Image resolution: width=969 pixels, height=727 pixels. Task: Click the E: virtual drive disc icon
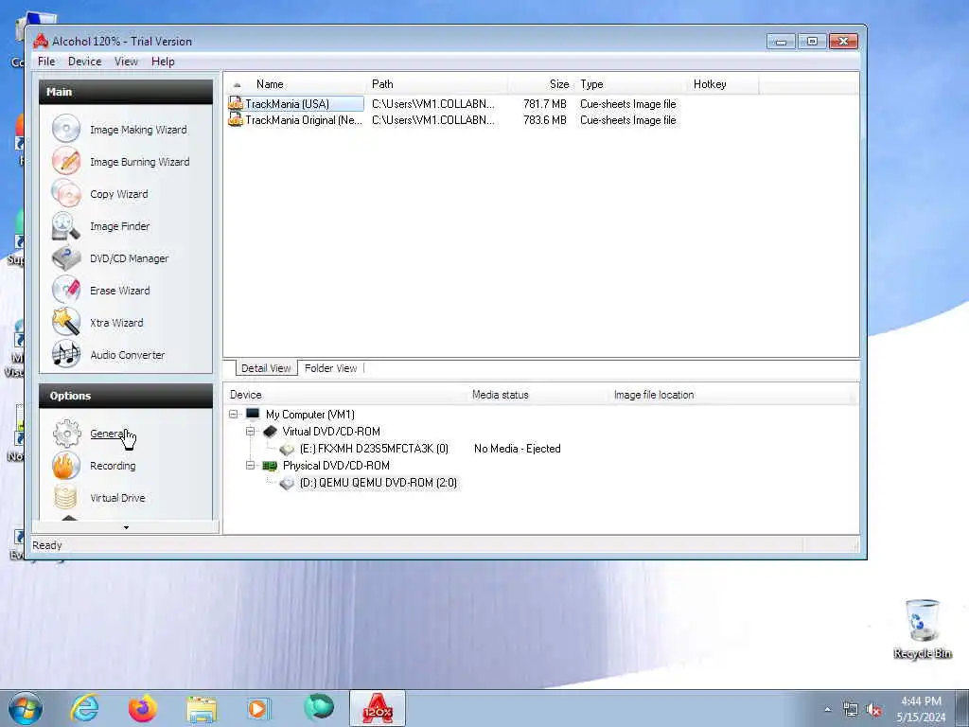287,449
